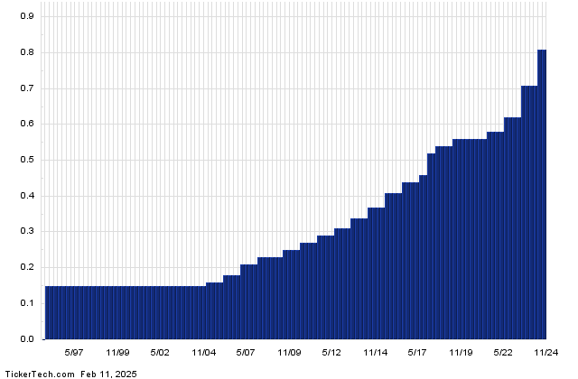Select the 11/99 x-axis label
Image resolution: width=578 pixels, height=379 pixels.
tap(117, 352)
